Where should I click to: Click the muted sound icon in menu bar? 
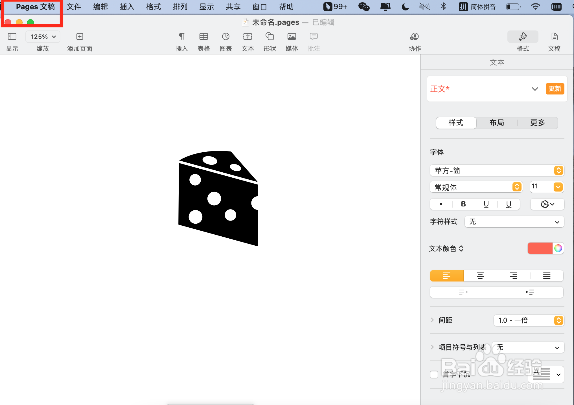point(424,6)
